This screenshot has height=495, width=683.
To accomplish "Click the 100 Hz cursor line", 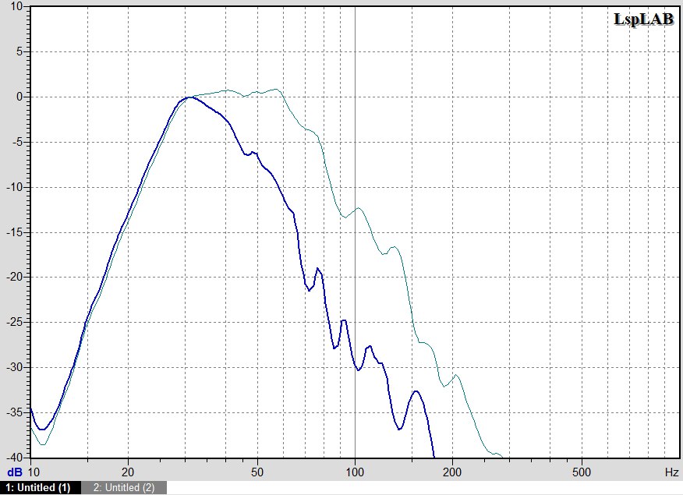I will (x=355, y=232).
